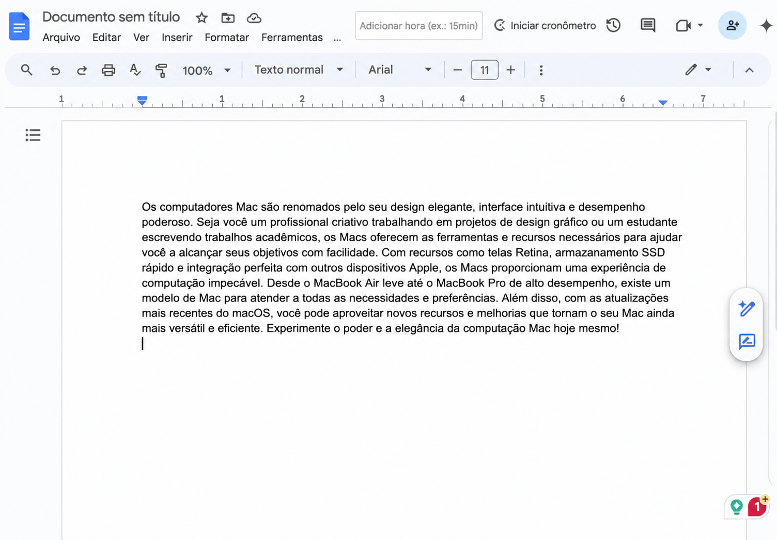The image size is (777, 540).
Task: Open the Ferramentas menu
Action: [292, 37]
